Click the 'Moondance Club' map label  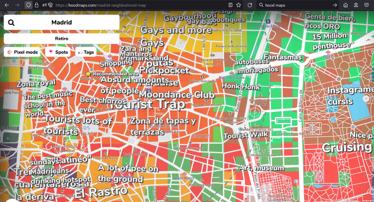177,95
